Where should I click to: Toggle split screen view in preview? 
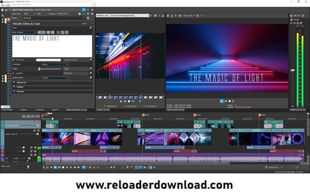coord(180,16)
